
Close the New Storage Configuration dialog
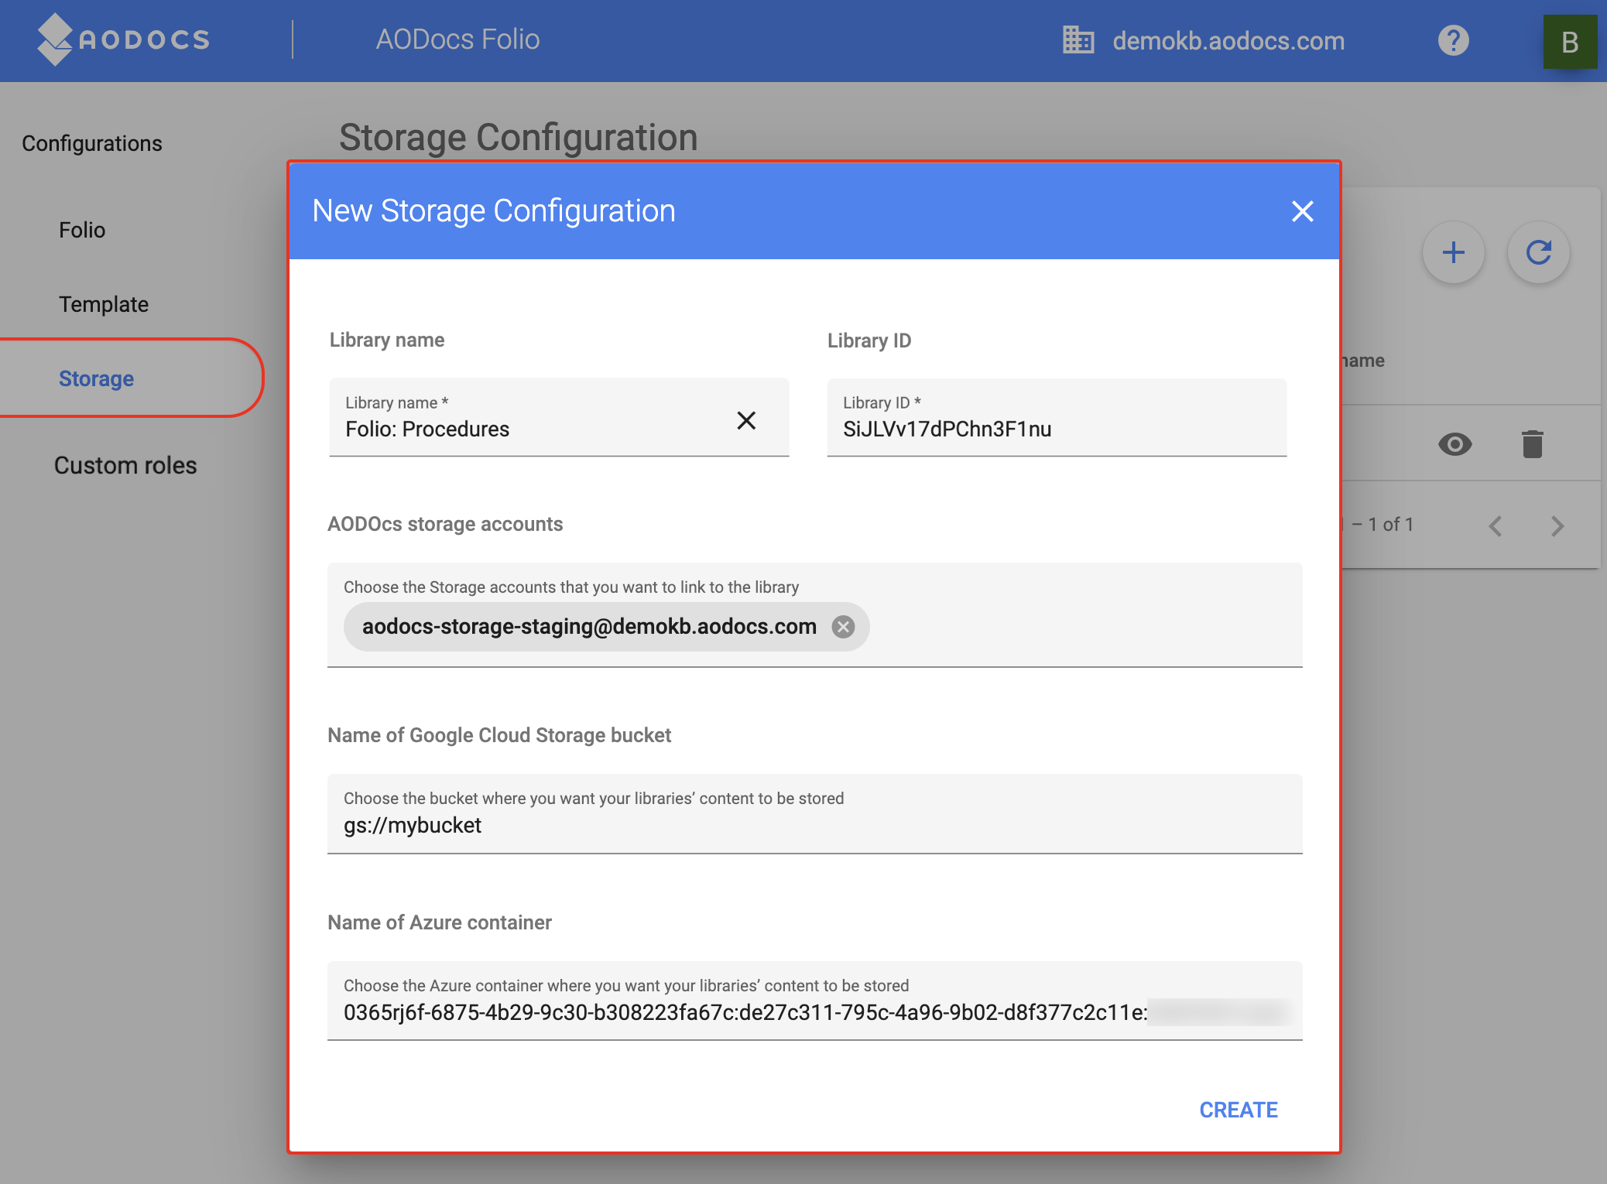click(1302, 211)
